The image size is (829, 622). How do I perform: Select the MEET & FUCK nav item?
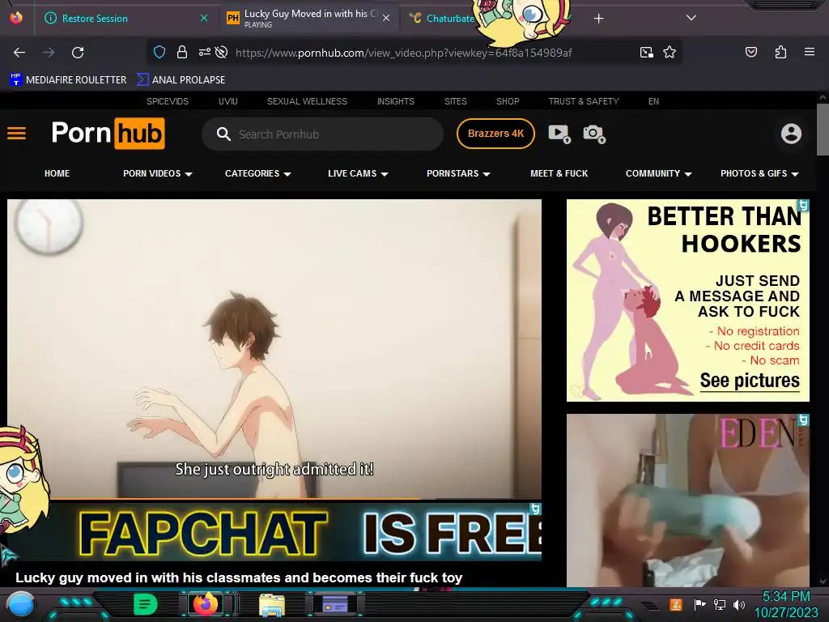click(559, 173)
